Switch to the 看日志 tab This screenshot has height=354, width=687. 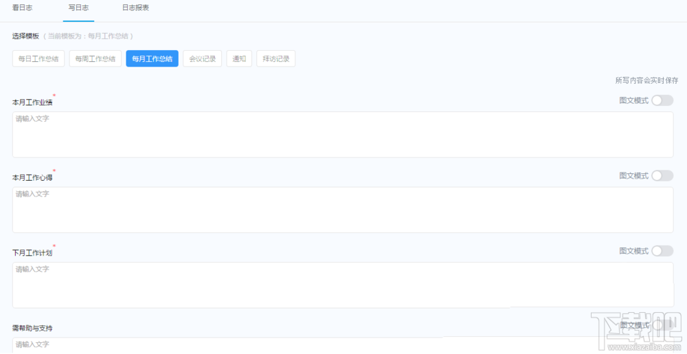point(22,8)
